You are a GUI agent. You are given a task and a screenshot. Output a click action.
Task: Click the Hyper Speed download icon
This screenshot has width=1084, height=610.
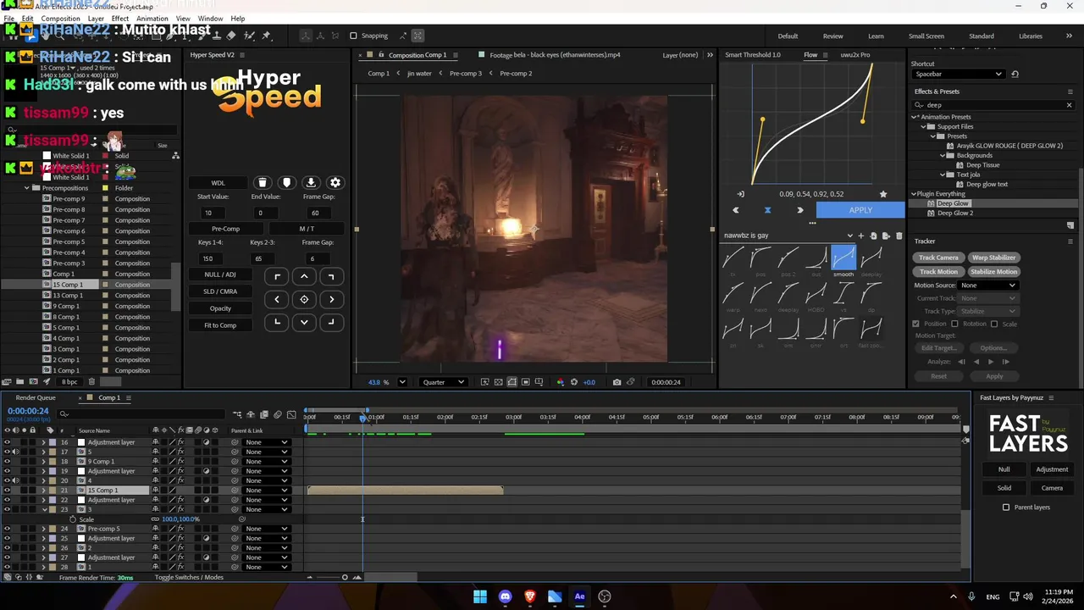pyautogui.click(x=311, y=183)
